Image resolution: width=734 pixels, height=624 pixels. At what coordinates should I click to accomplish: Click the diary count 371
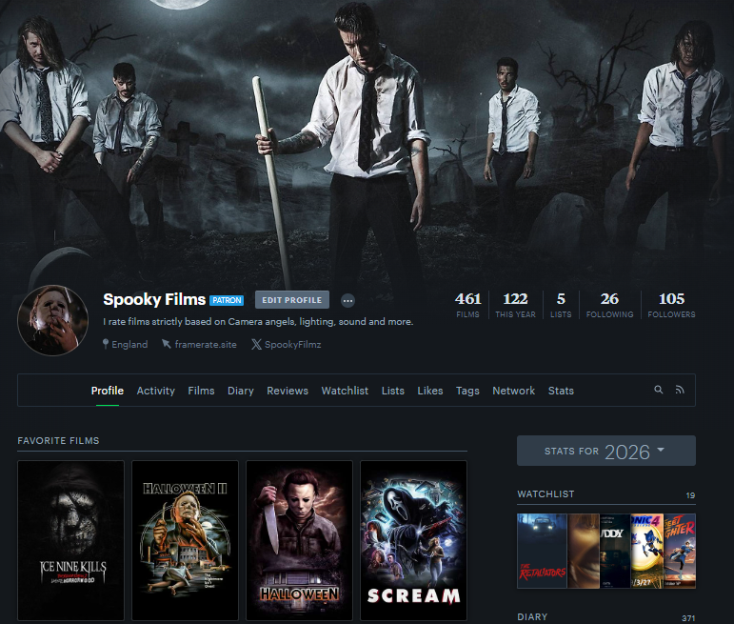pyautogui.click(x=688, y=618)
